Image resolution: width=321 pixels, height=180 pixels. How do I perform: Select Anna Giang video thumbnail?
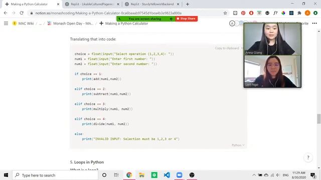pyautogui.click(x=272, y=39)
